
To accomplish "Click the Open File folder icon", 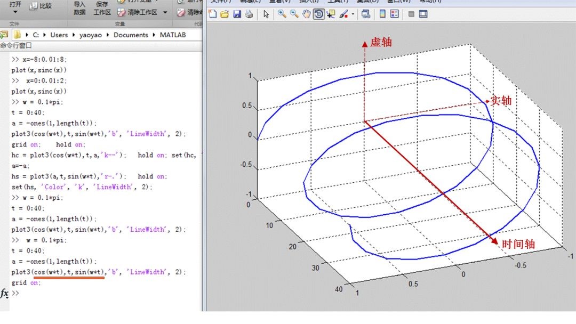I will (x=225, y=14).
